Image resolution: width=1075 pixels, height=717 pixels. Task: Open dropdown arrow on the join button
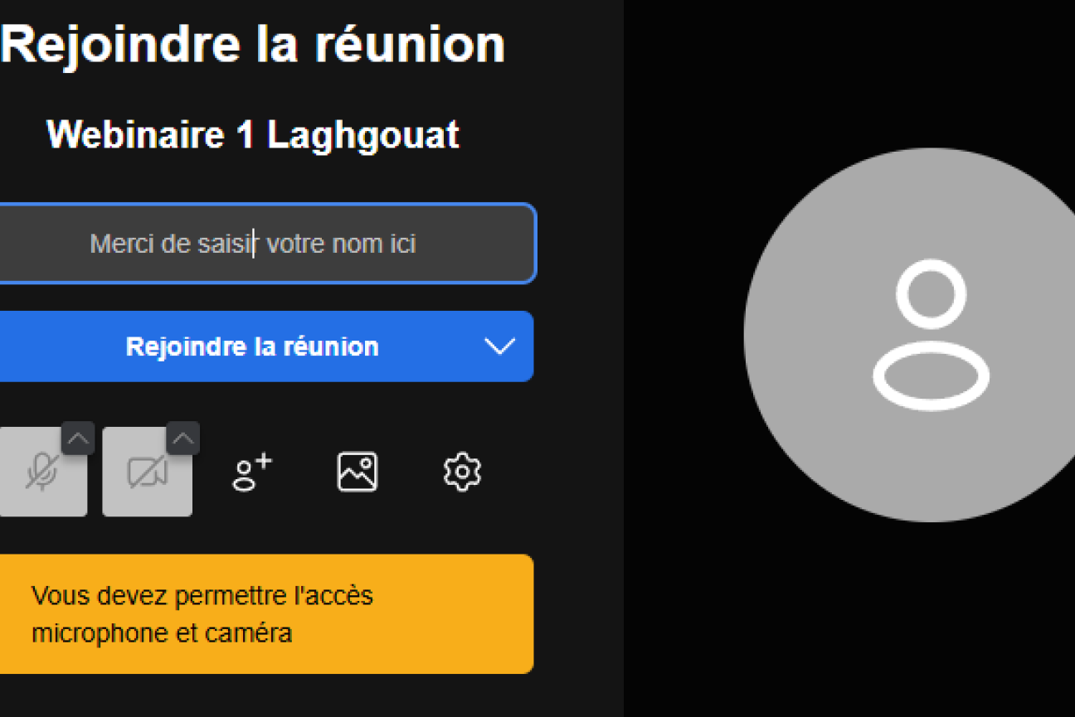[x=499, y=346]
